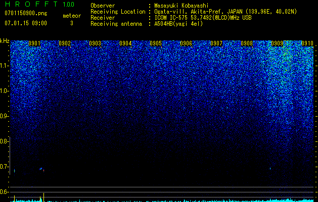The width and height of the screenshot is (318, 202).
Task: Click the small echo near 0909 at 0.7 kHz
Action: (270, 168)
